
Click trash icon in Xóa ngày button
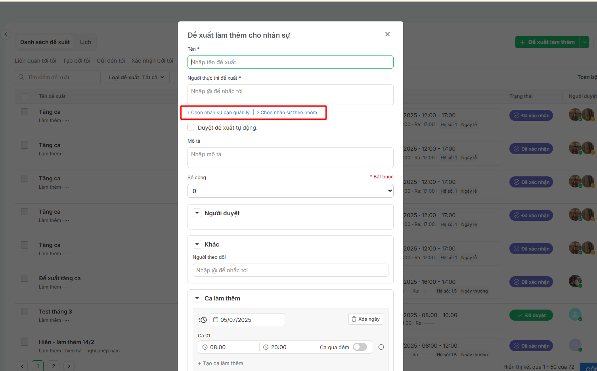point(354,319)
